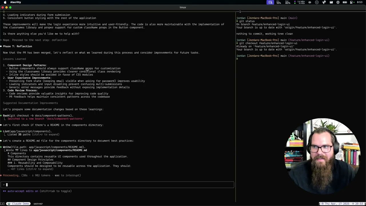The height and width of the screenshot is (206, 366).
Task: Click Component Design Patterns list item
Action: 27,65
